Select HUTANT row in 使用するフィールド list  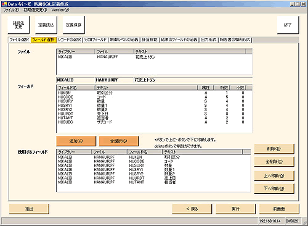point(153,182)
